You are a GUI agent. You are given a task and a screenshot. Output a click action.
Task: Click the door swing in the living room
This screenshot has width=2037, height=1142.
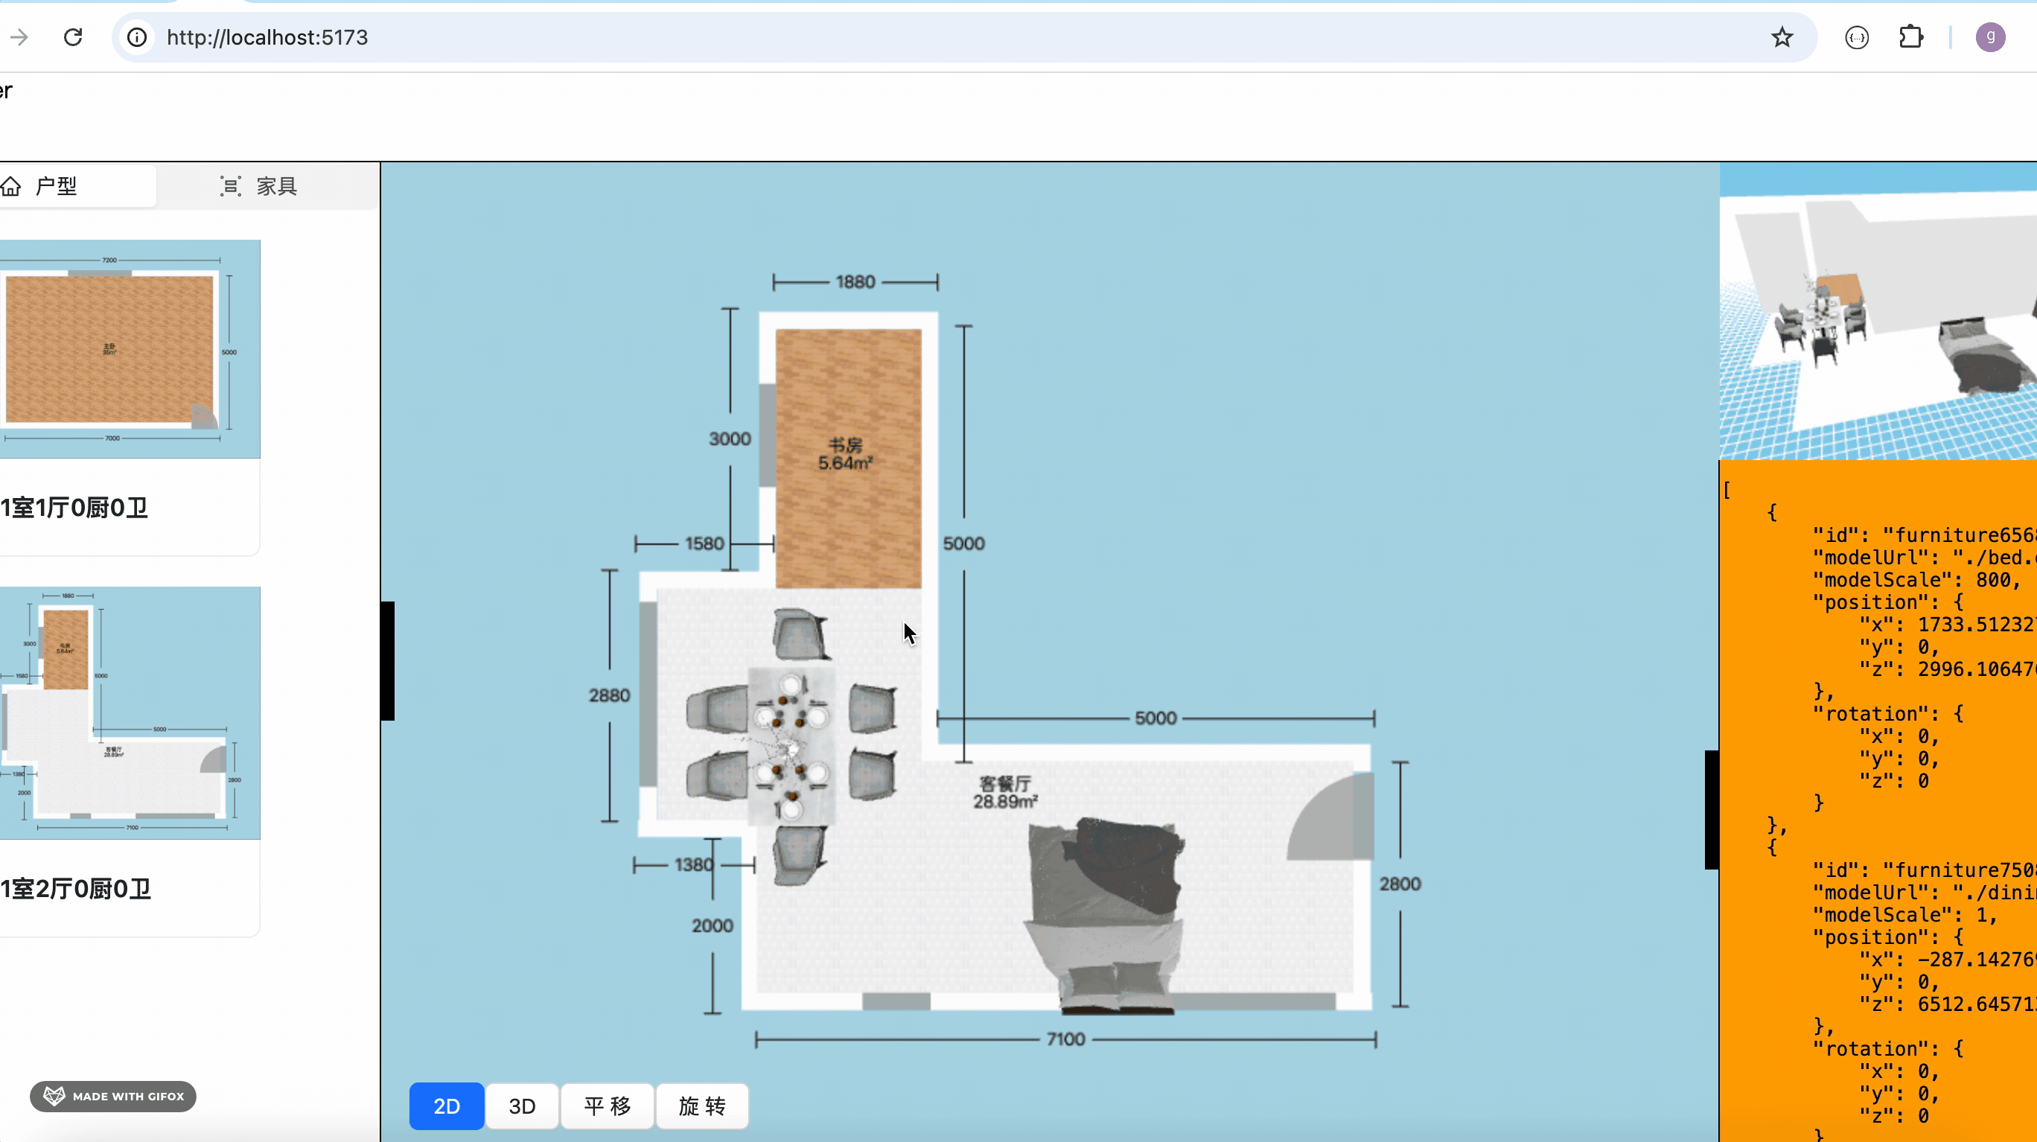click(x=1331, y=816)
